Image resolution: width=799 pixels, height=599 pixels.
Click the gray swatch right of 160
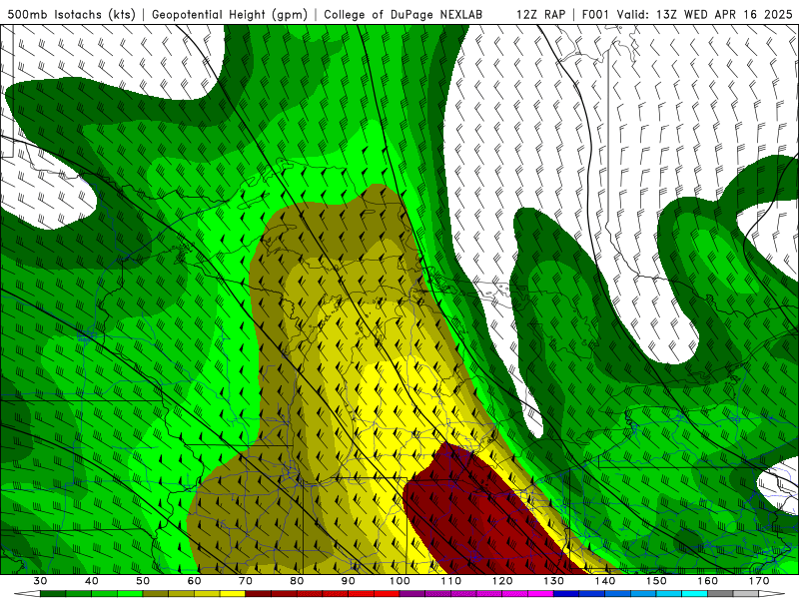point(720,594)
